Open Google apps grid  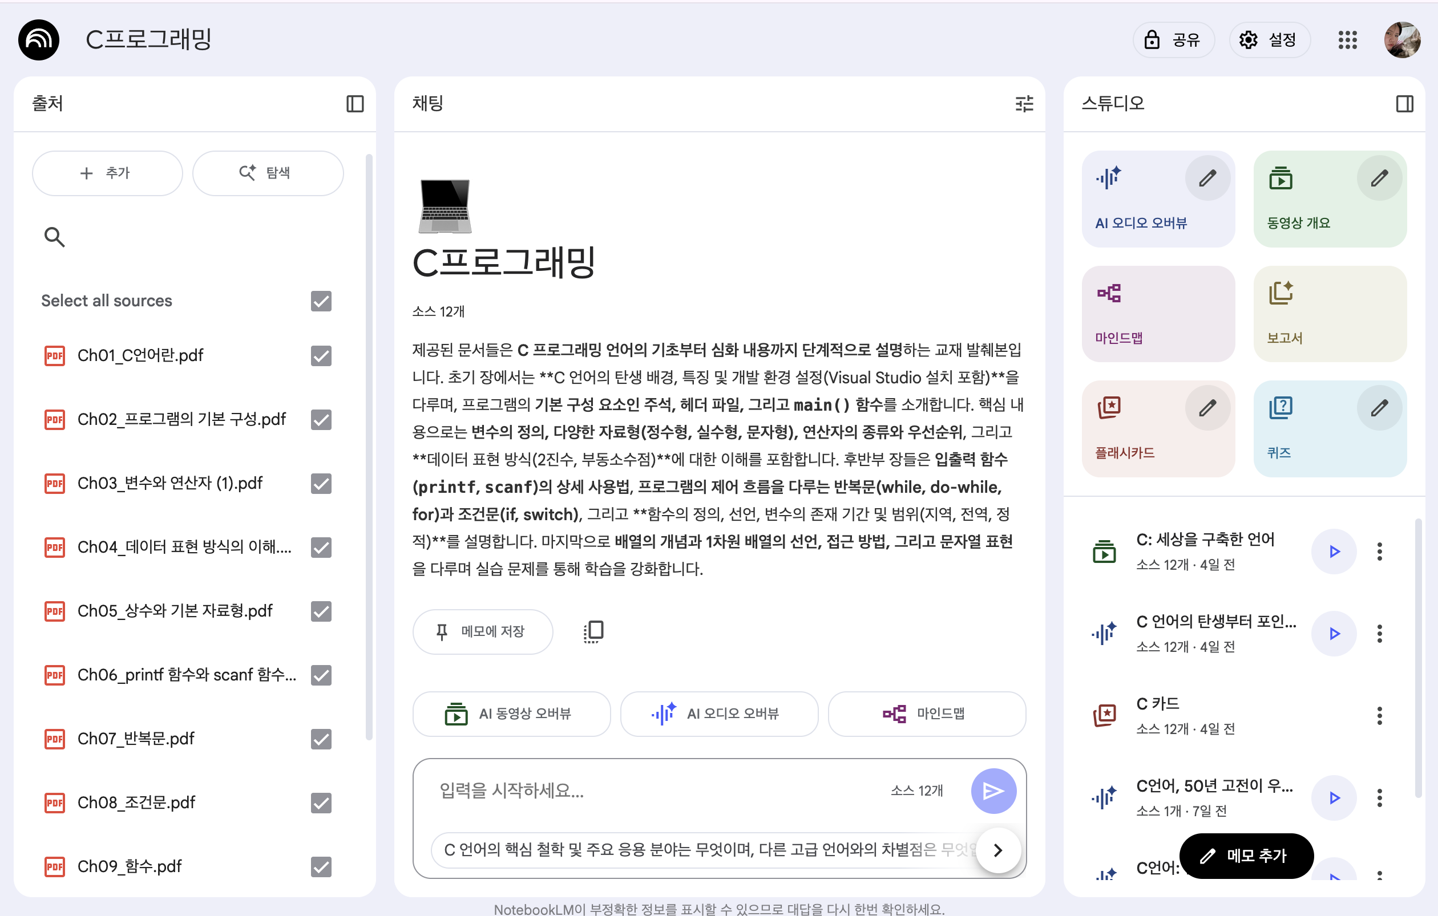click(x=1347, y=40)
